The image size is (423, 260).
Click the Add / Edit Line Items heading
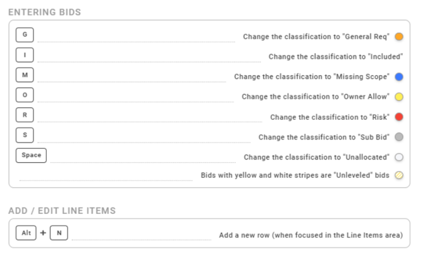pyautogui.click(x=62, y=211)
